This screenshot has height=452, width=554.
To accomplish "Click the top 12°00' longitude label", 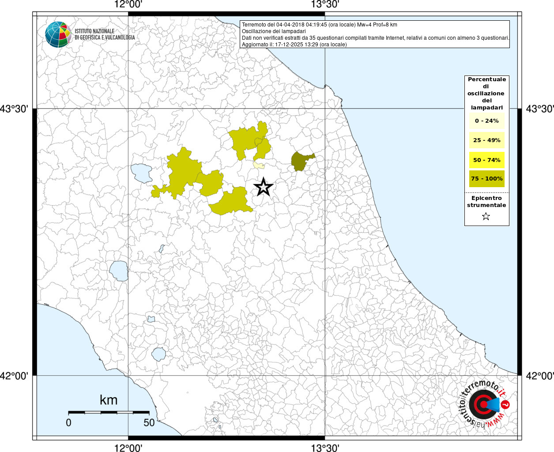I will click(128, 4).
